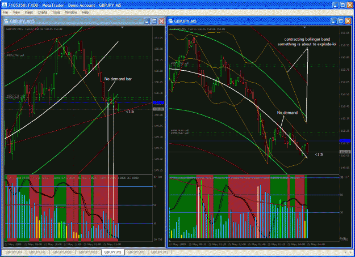Click the 'something is about to explode-lol' text
The width and height of the screenshot is (355, 257).
coord(307,44)
